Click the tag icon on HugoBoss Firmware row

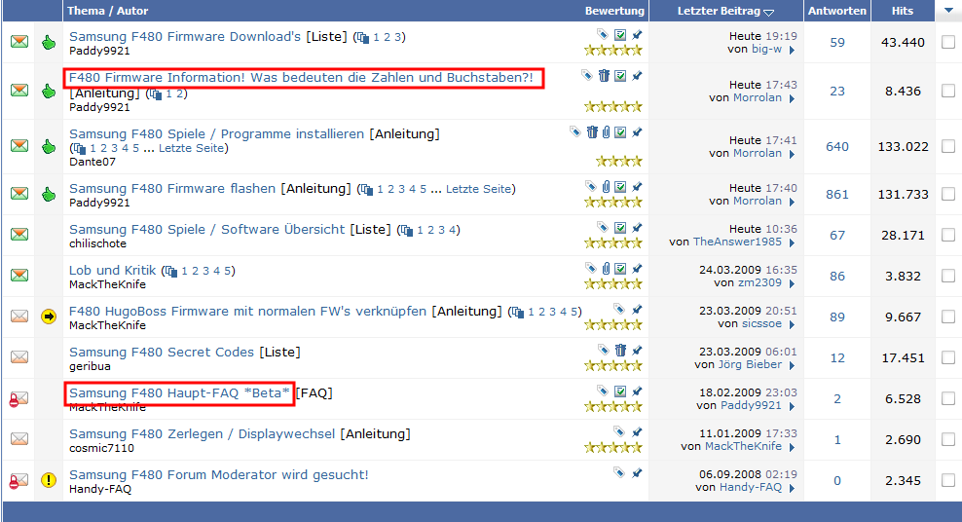619,309
